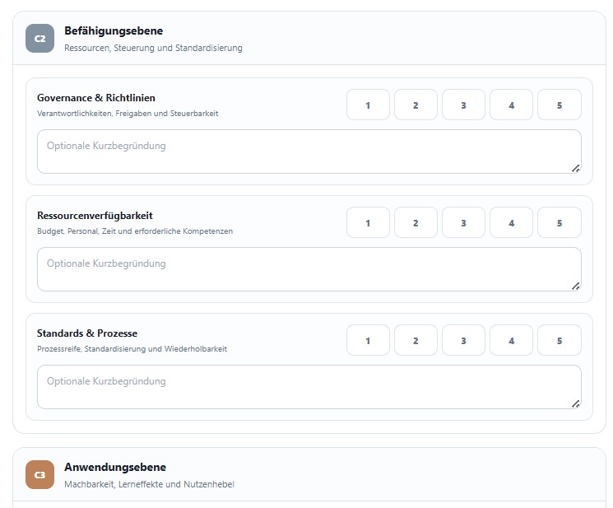Rate Governance & Richtlinien as 2
The height and width of the screenshot is (508, 613).
(416, 105)
